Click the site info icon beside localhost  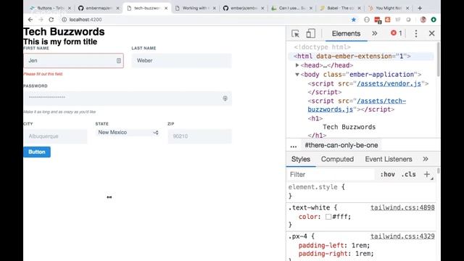click(x=64, y=20)
